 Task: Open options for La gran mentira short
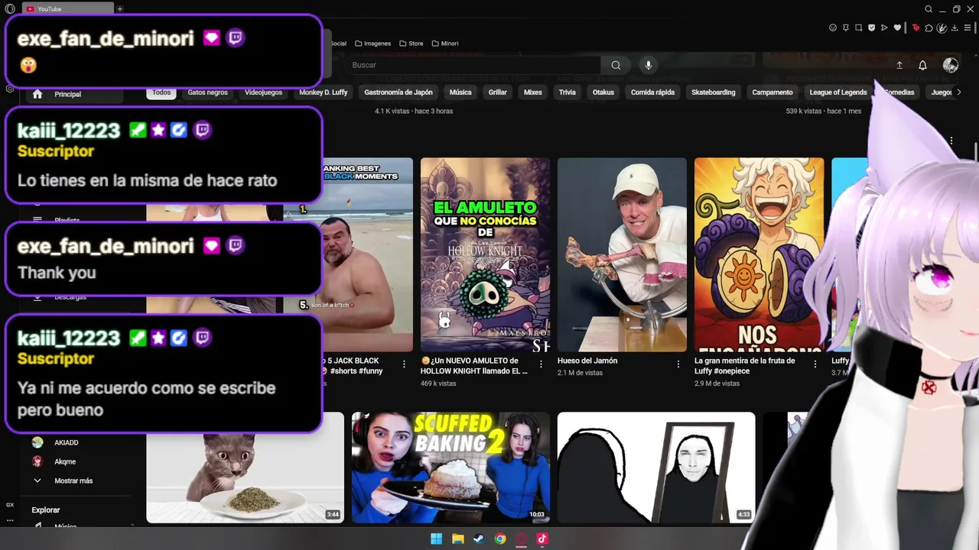click(815, 364)
